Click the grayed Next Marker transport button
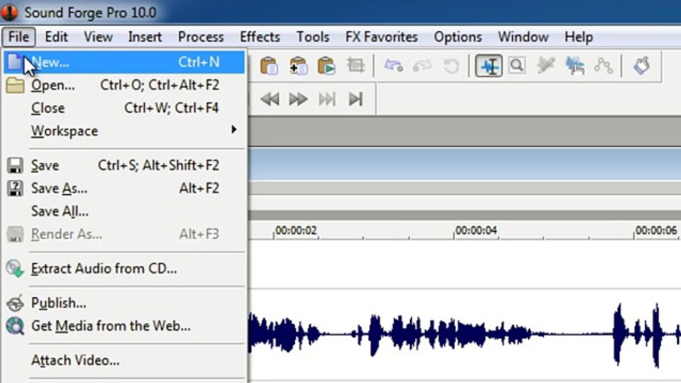 coord(327,99)
